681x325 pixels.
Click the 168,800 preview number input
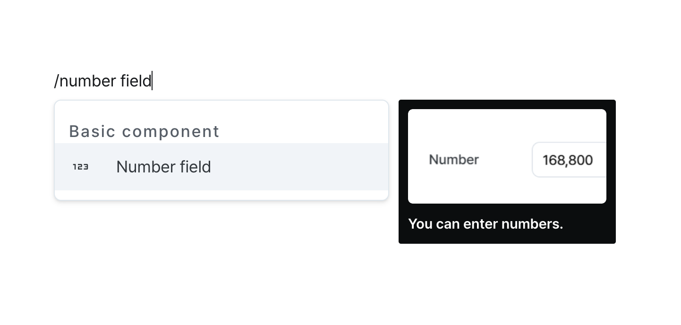569,160
